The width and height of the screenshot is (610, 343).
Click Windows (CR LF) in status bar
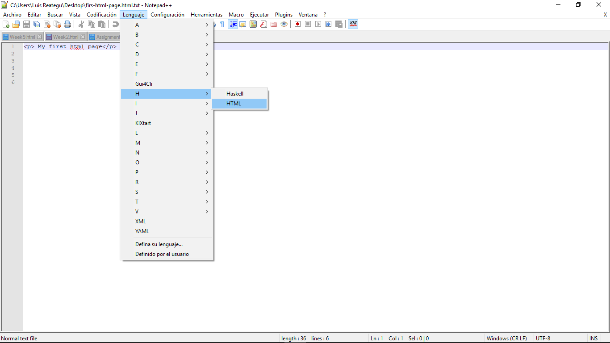click(506, 339)
